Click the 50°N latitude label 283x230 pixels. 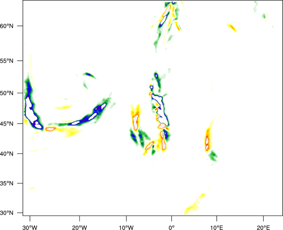pos(7,93)
